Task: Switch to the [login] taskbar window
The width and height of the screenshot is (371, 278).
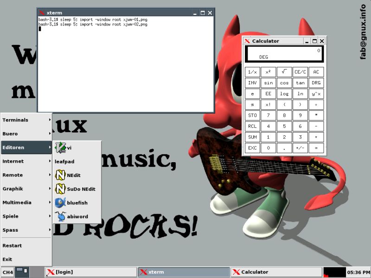Action: click(91, 272)
